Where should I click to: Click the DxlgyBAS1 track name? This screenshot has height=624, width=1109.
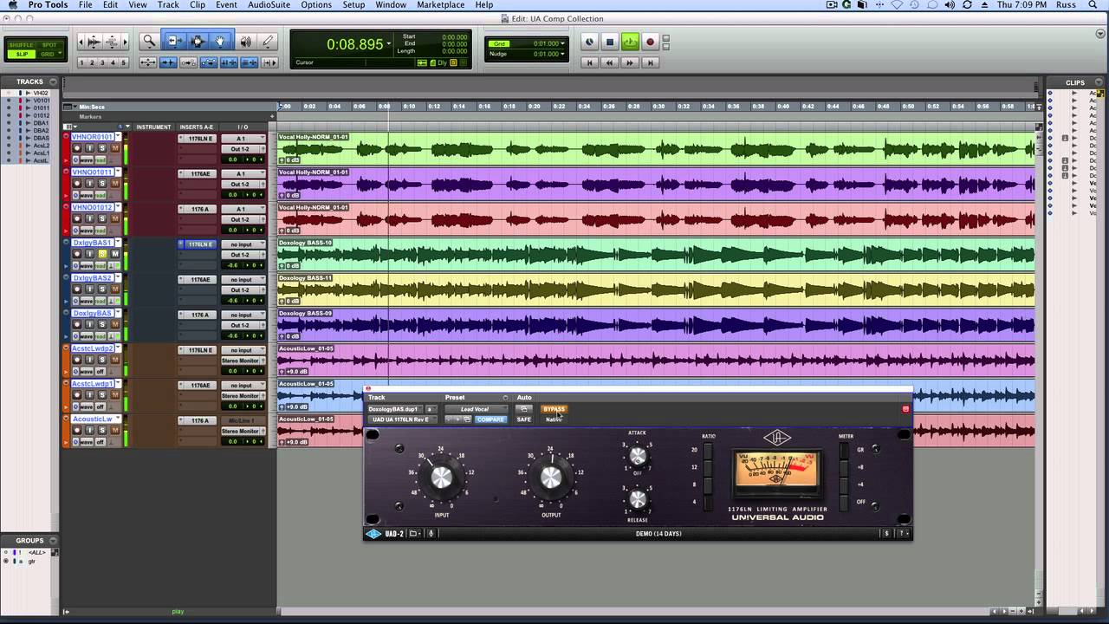[x=93, y=243]
